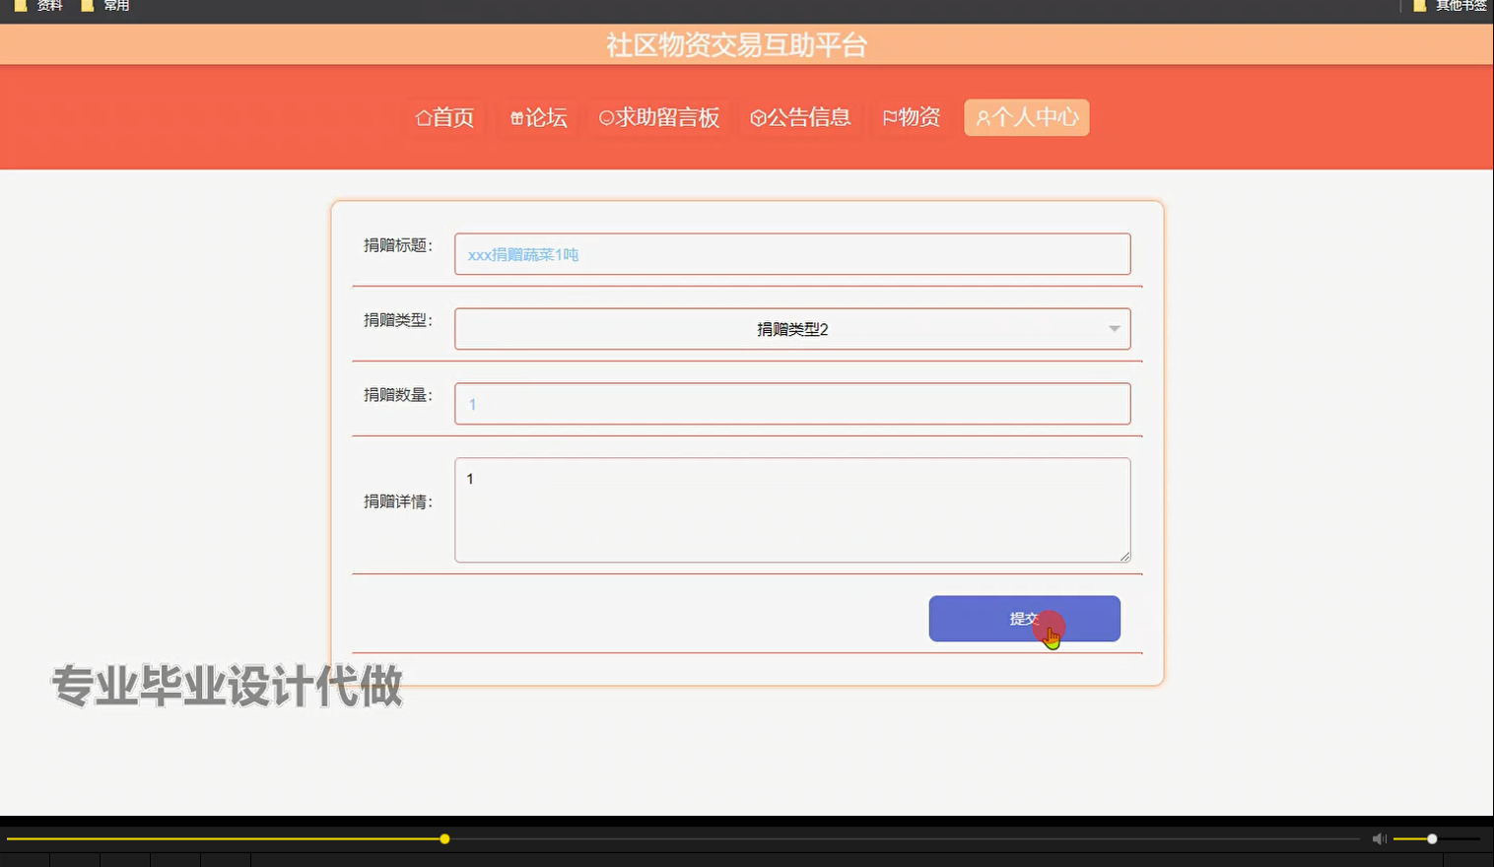Image resolution: width=1494 pixels, height=867 pixels.
Task: Switch to the 论坛 tab
Action: (538, 117)
